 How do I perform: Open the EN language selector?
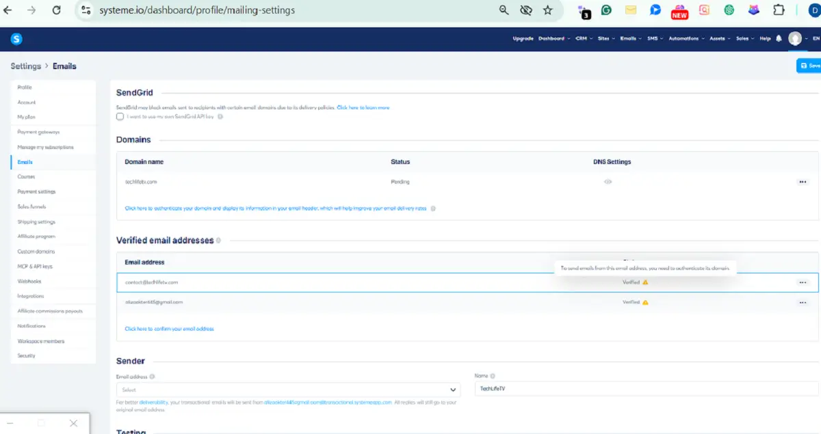point(816,39)
